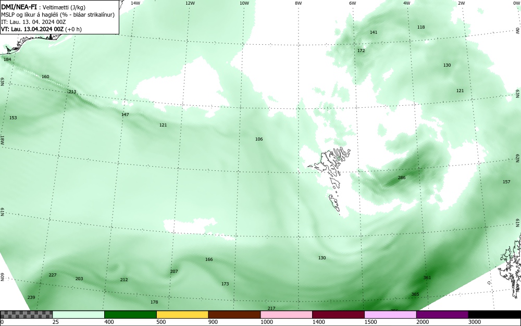Click the 14W longitude label

[x=135, y=3]
